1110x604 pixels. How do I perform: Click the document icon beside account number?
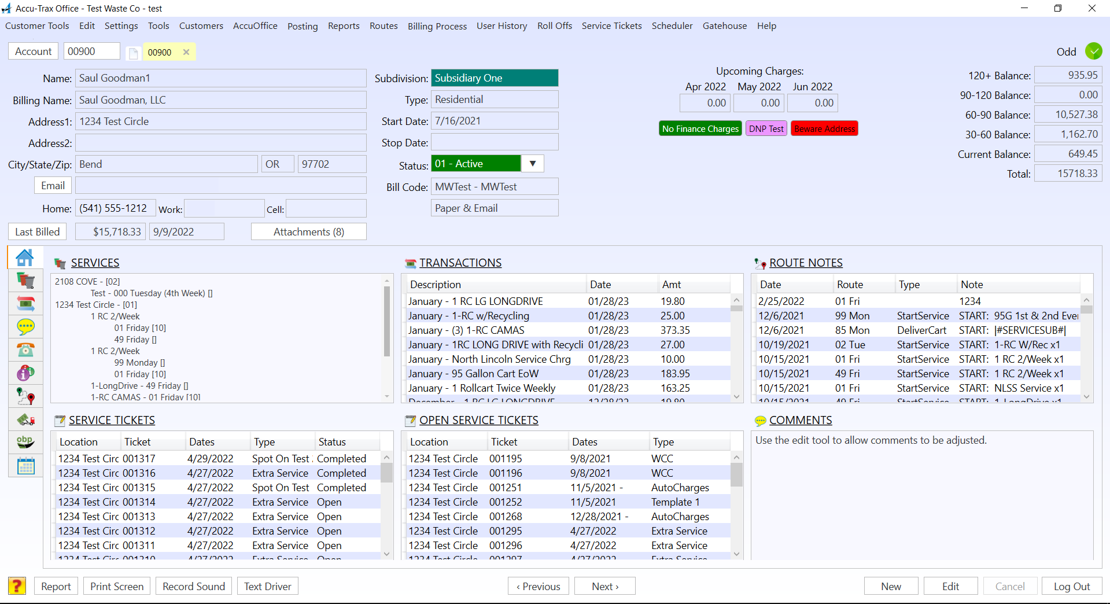[133, 53]
